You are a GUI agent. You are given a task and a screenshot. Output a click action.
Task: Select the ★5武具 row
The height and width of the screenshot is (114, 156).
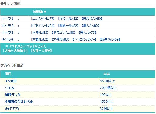tap(77, 81)
